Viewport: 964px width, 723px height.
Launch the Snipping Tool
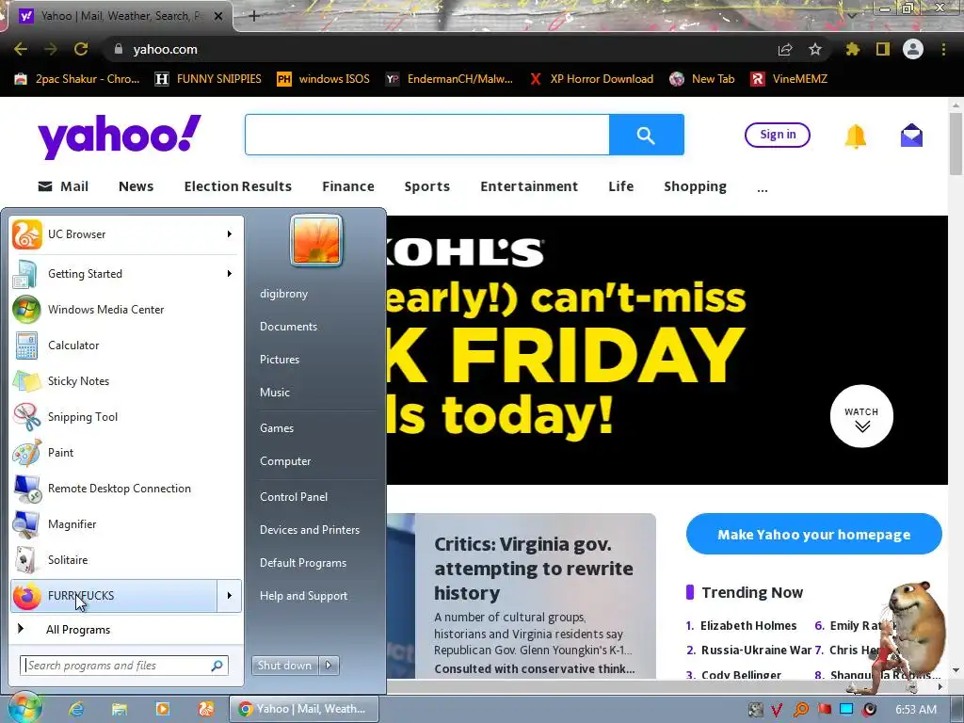pyautogui.click(x=126, y=416)
